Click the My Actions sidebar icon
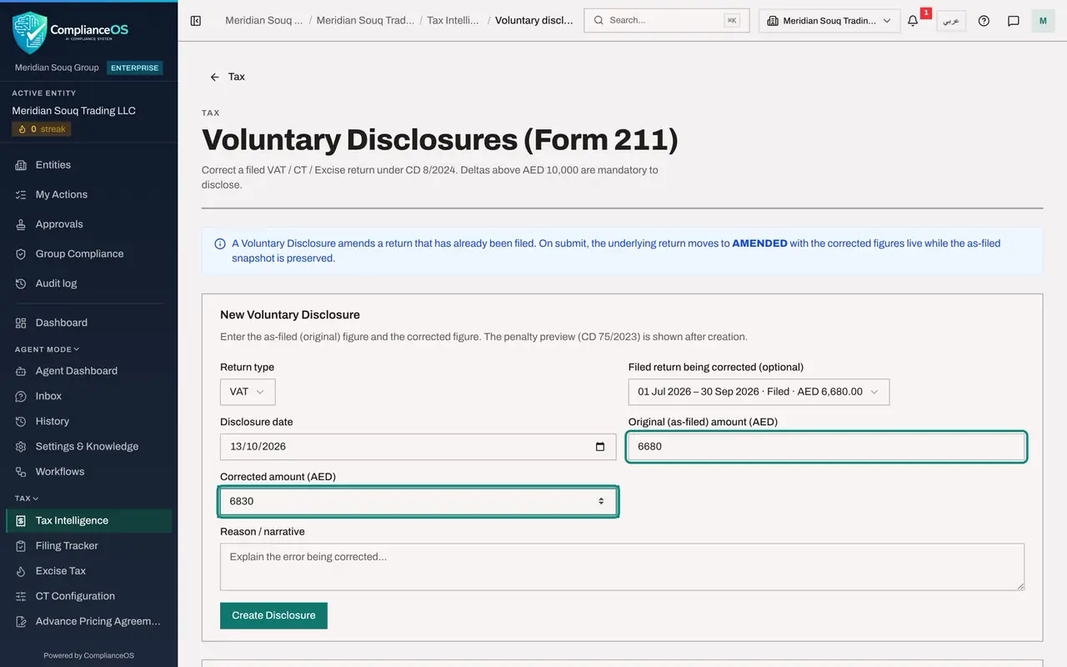The height and width of the screenshot is (667, 1067). [x=21, y=194]
